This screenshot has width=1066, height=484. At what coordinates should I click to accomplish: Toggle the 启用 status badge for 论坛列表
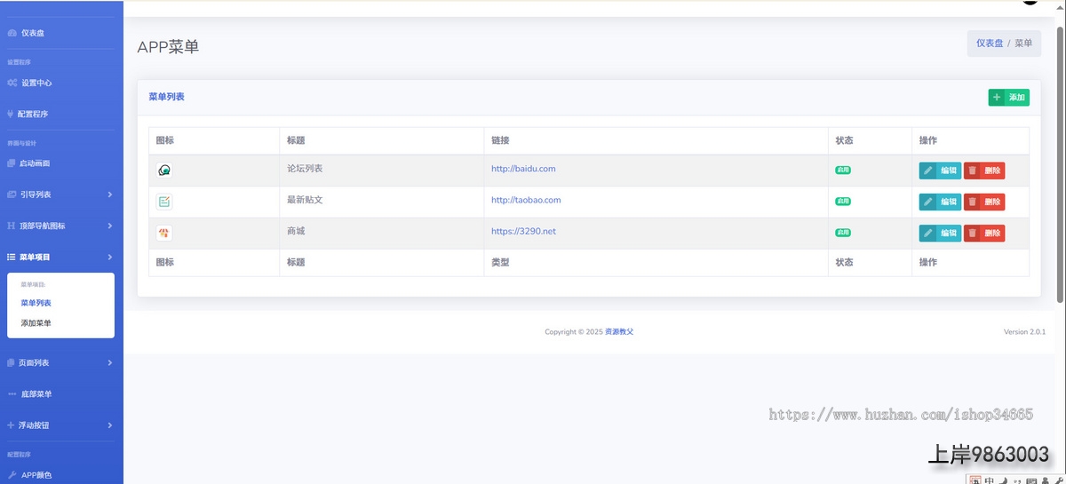click(x=842, y=170)
